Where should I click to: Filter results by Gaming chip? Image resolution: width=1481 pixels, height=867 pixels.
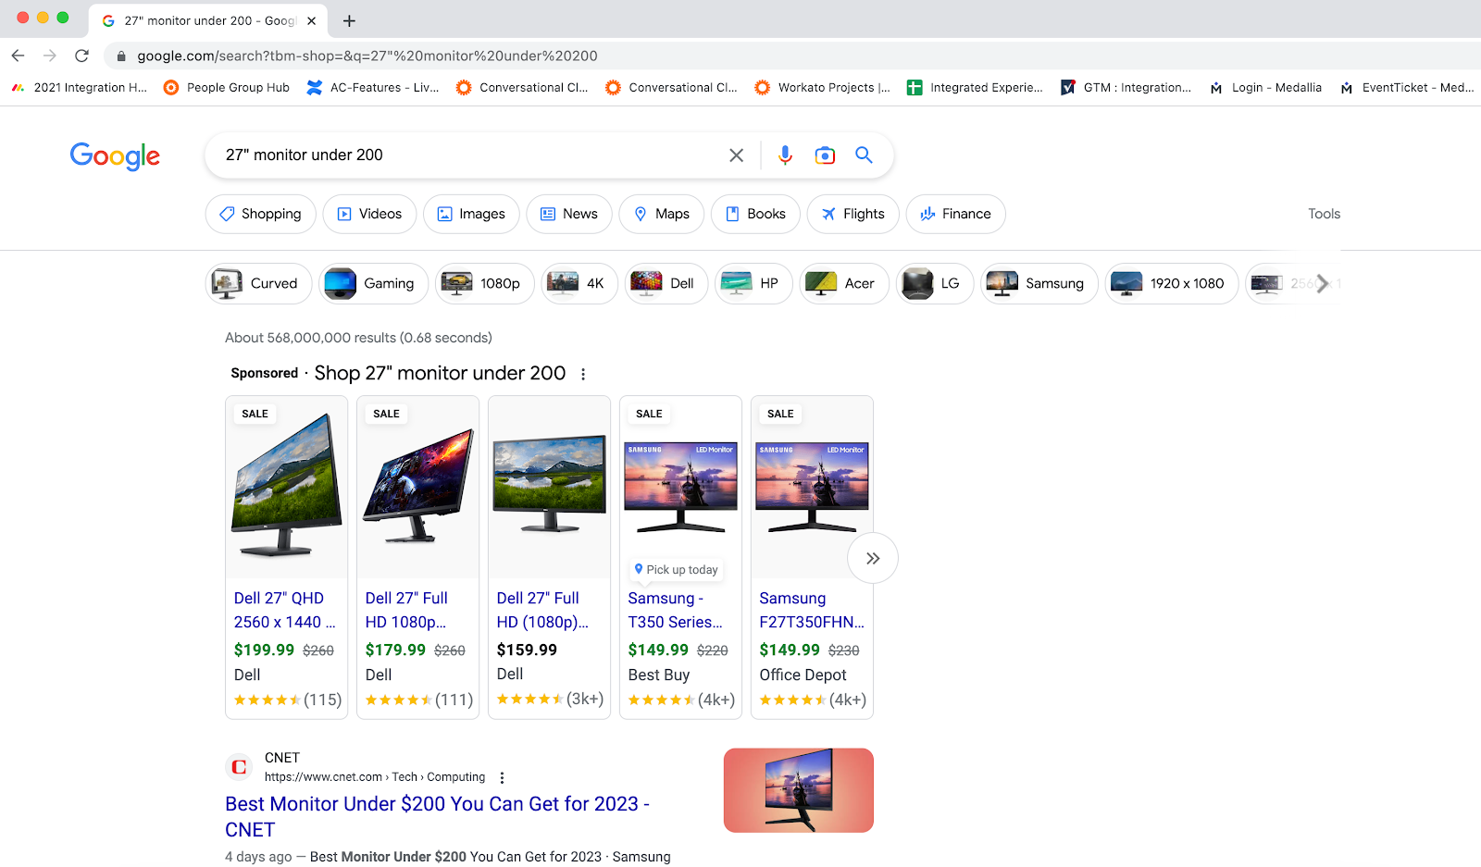[x=373, y=283]
